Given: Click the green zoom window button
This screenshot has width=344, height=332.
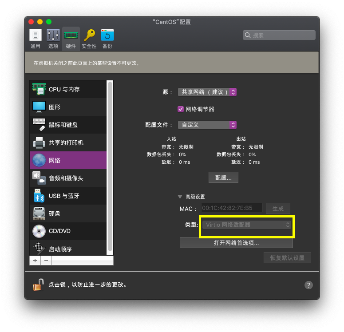Looking at the screenshot, I should (x=49, y=22).
